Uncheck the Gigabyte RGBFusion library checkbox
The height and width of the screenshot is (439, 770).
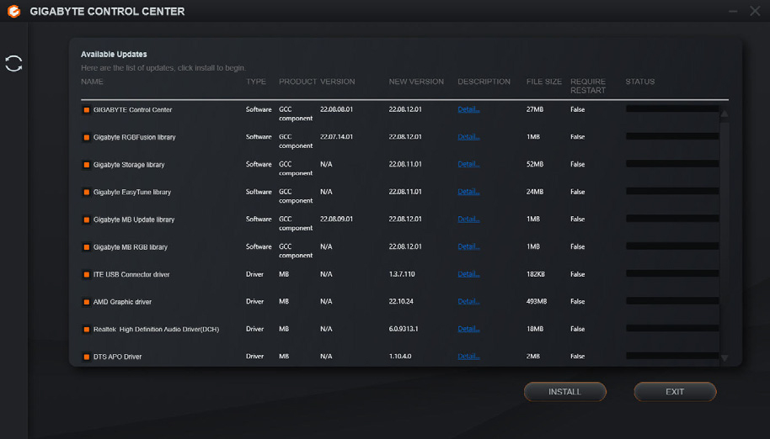[x=86, y=137]
